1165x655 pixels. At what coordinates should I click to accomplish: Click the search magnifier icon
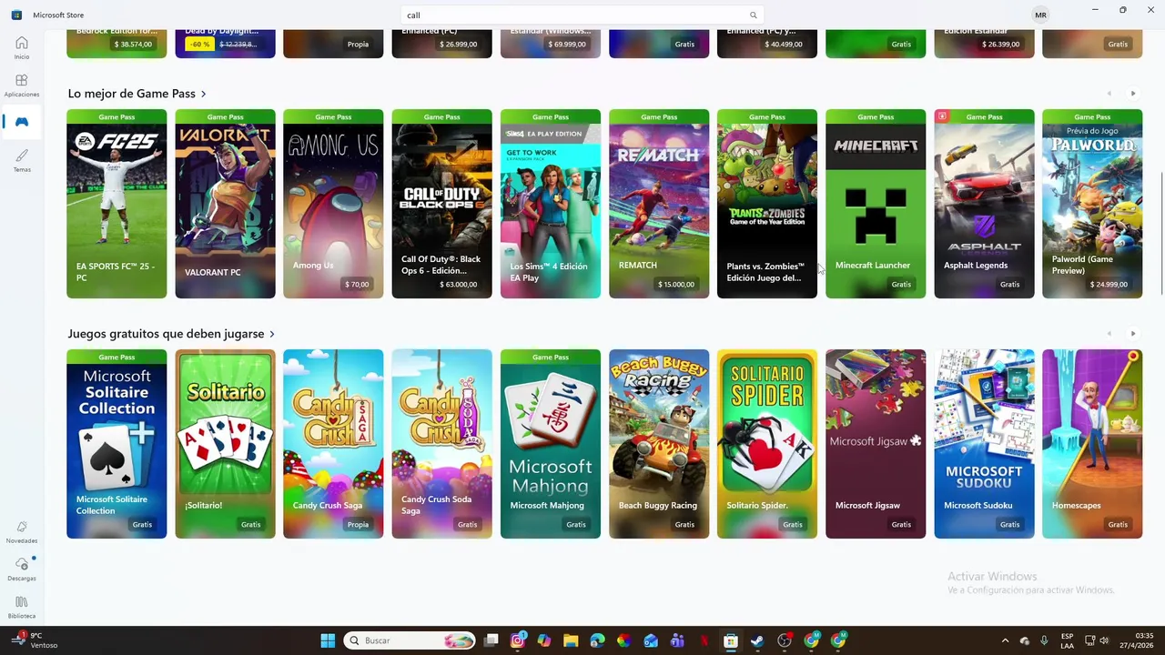[753, 15]
